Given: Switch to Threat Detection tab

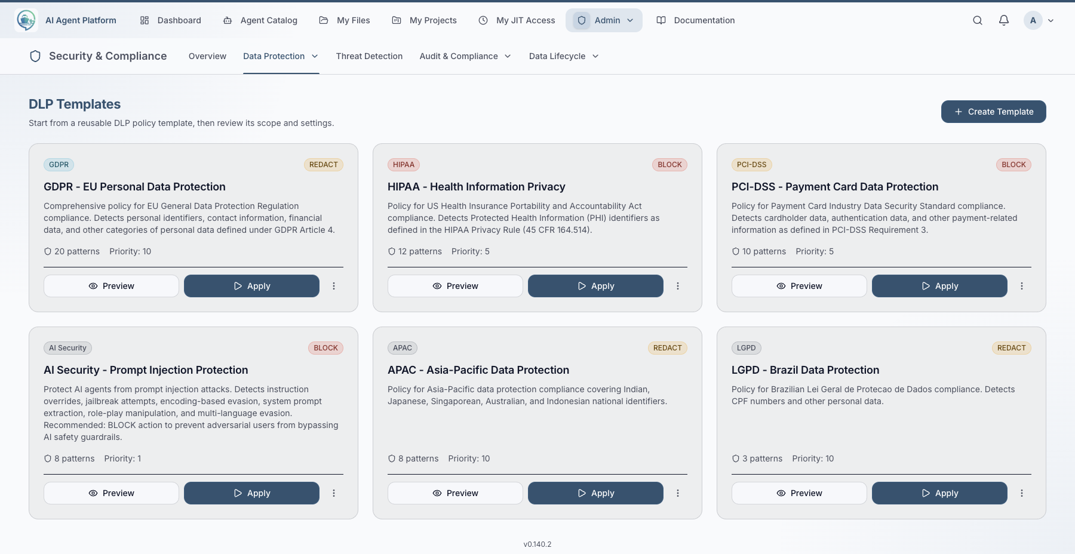Looking at the screenshot, I should click(369, 56).
